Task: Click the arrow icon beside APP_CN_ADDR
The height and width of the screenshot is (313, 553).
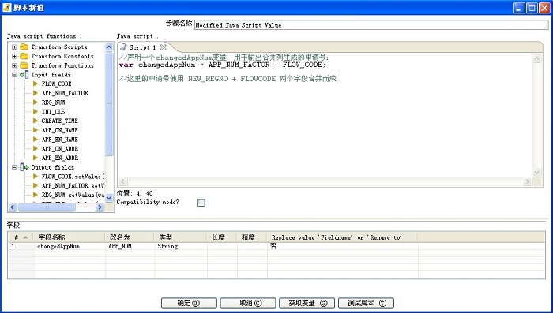Action: pyautogui.click(x=36, y=148)
